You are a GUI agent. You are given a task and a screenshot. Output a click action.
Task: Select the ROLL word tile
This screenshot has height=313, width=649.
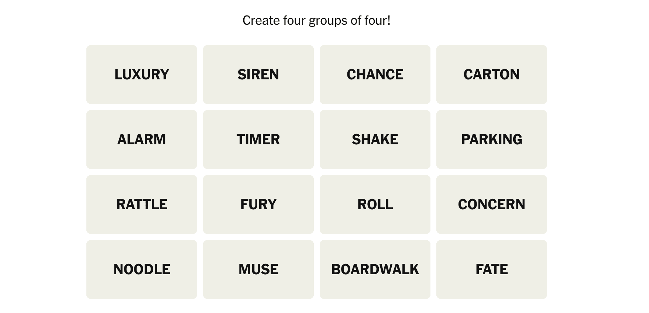tap(375, 204)
